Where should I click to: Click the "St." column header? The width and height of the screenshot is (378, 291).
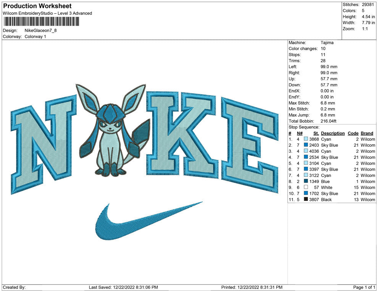[316, 133]
